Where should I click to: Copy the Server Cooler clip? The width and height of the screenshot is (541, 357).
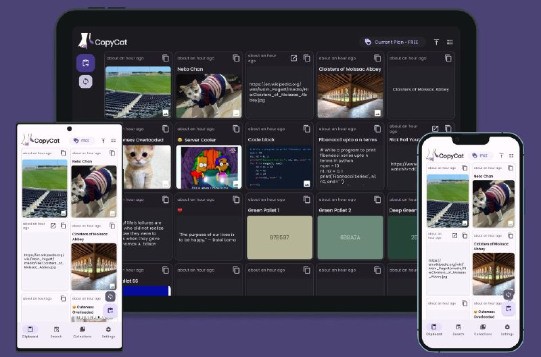[x=237, y=128]
